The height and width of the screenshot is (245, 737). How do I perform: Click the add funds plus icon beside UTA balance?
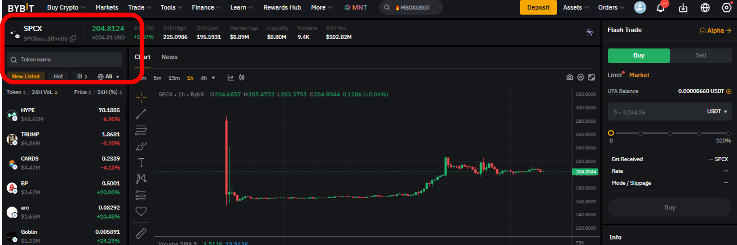729,91
